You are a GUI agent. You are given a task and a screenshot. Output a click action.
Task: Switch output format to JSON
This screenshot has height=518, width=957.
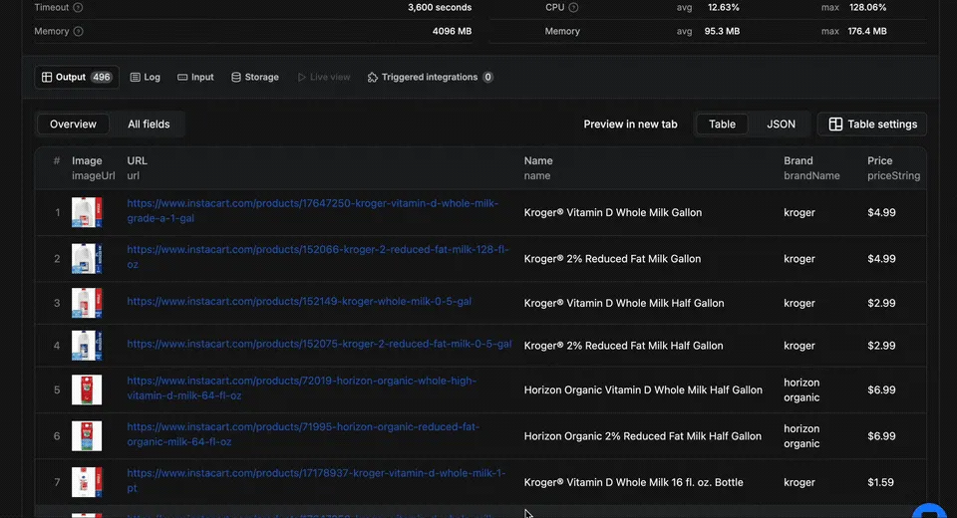click(781, 125)
